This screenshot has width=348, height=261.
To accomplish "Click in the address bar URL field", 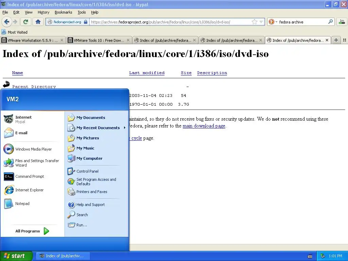I will pos(170,22).
